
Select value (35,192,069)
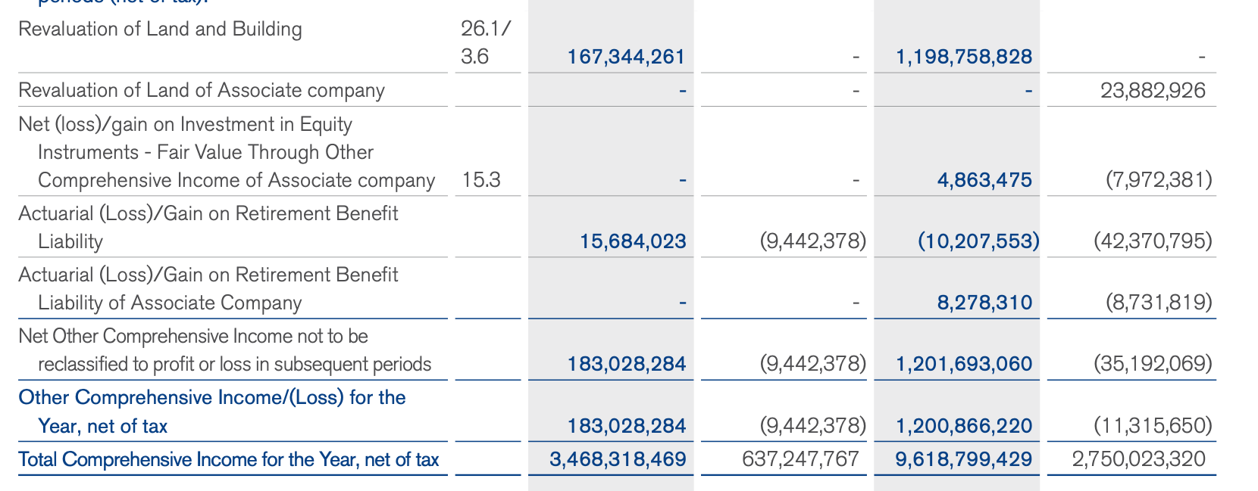[x=1153, y=364]
